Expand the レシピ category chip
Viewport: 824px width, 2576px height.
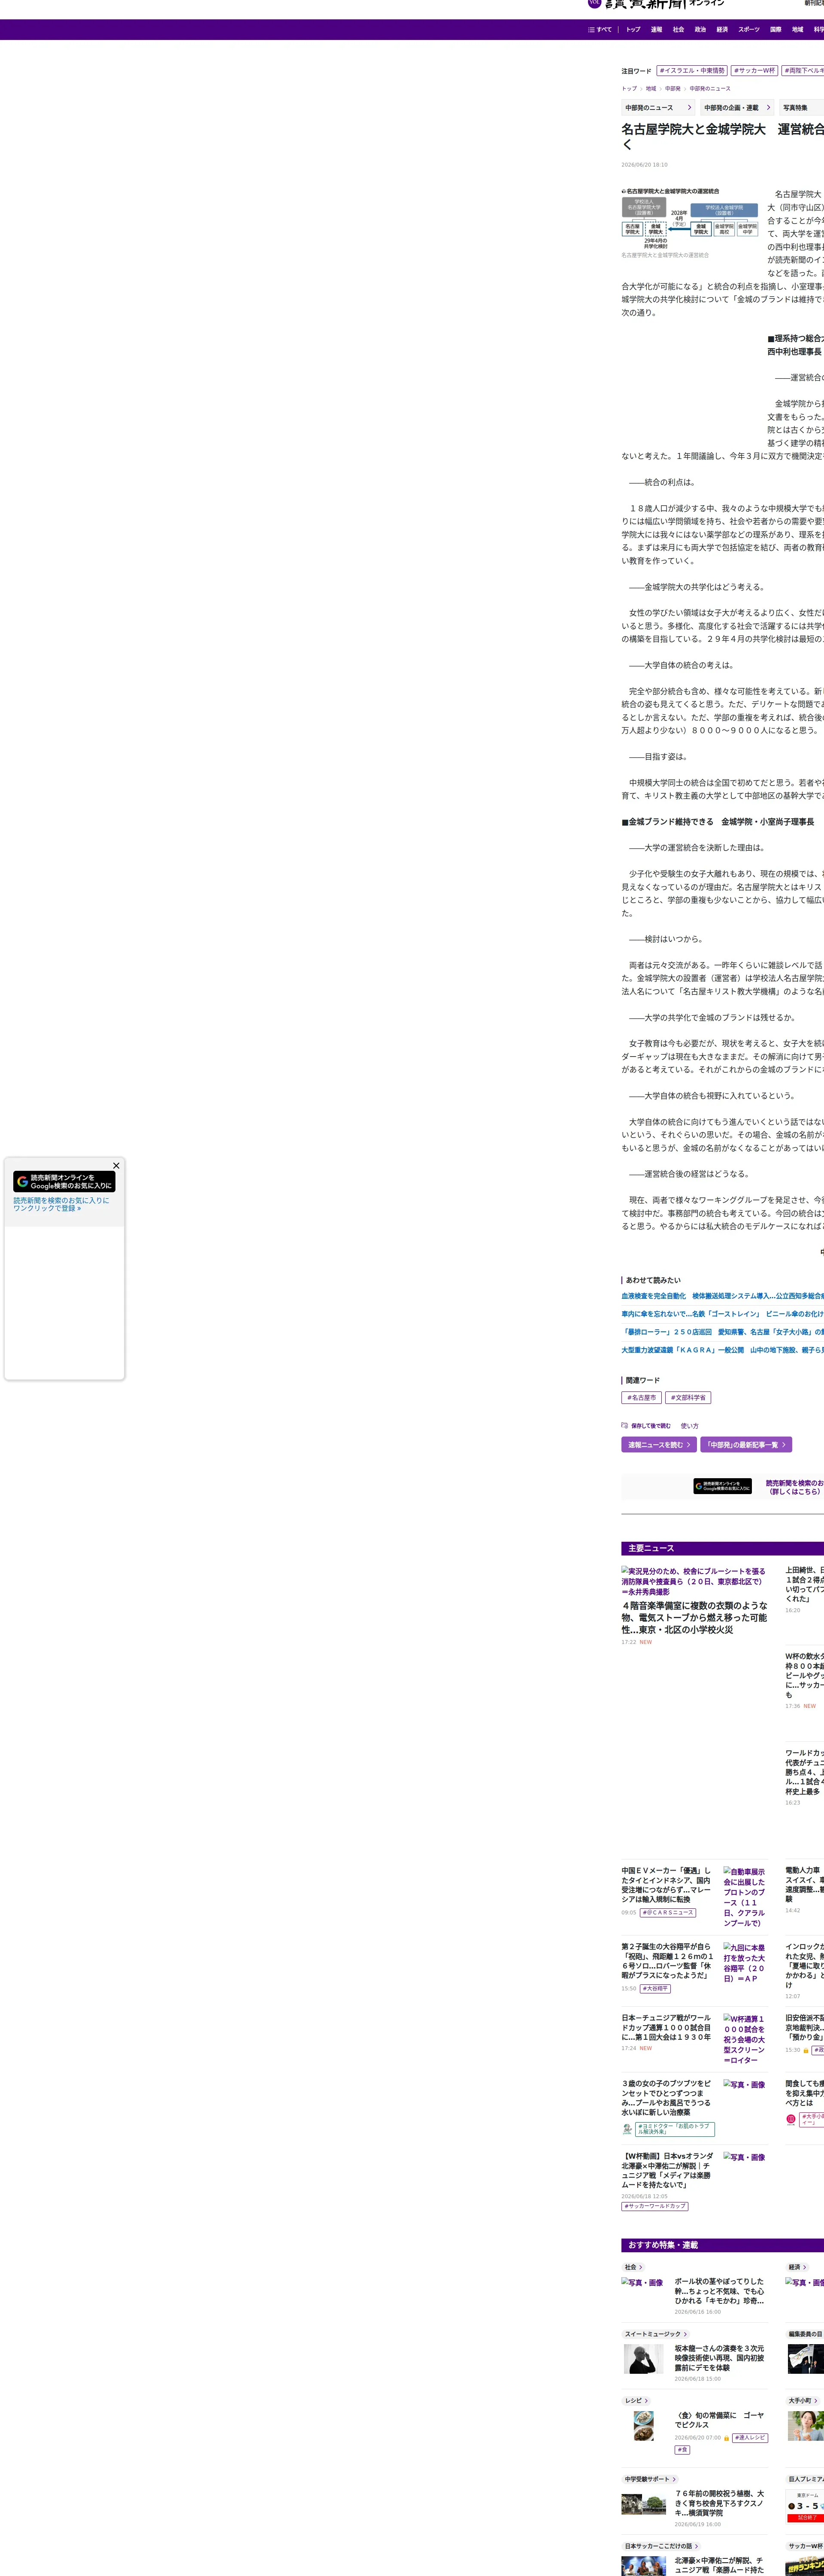click(637, 2400)
